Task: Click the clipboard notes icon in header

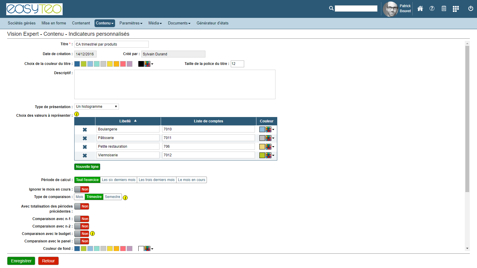Action: (x=444, y=9)
